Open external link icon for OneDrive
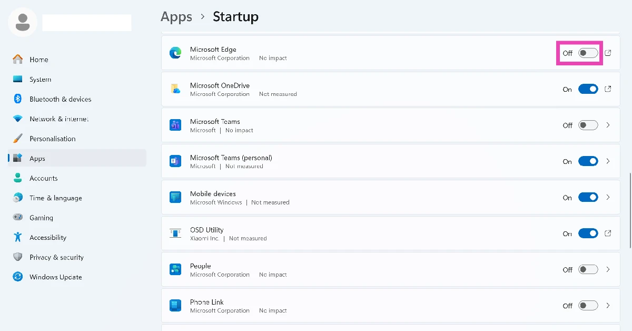The image size is (632, 331). [608, 89]
